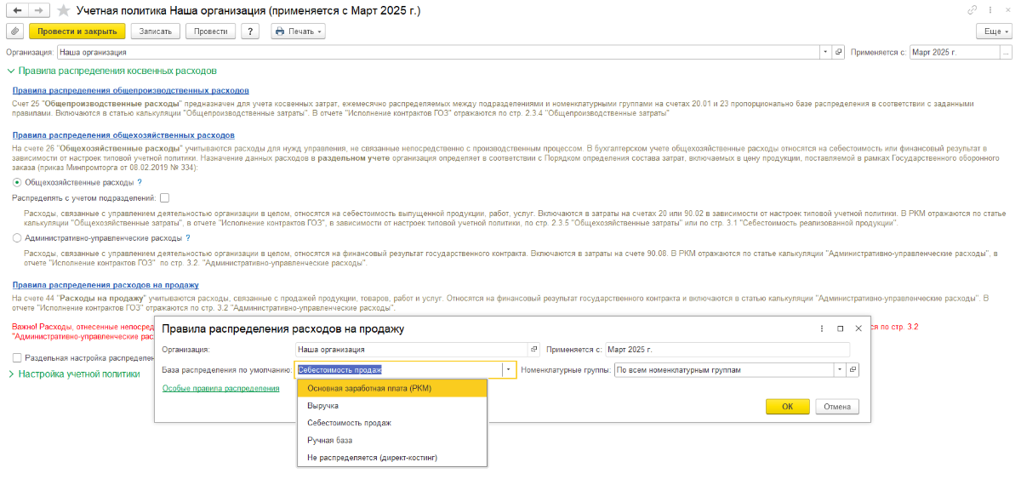
Task: Expand Настройка учетной политики section
Action: pos(11,374)
